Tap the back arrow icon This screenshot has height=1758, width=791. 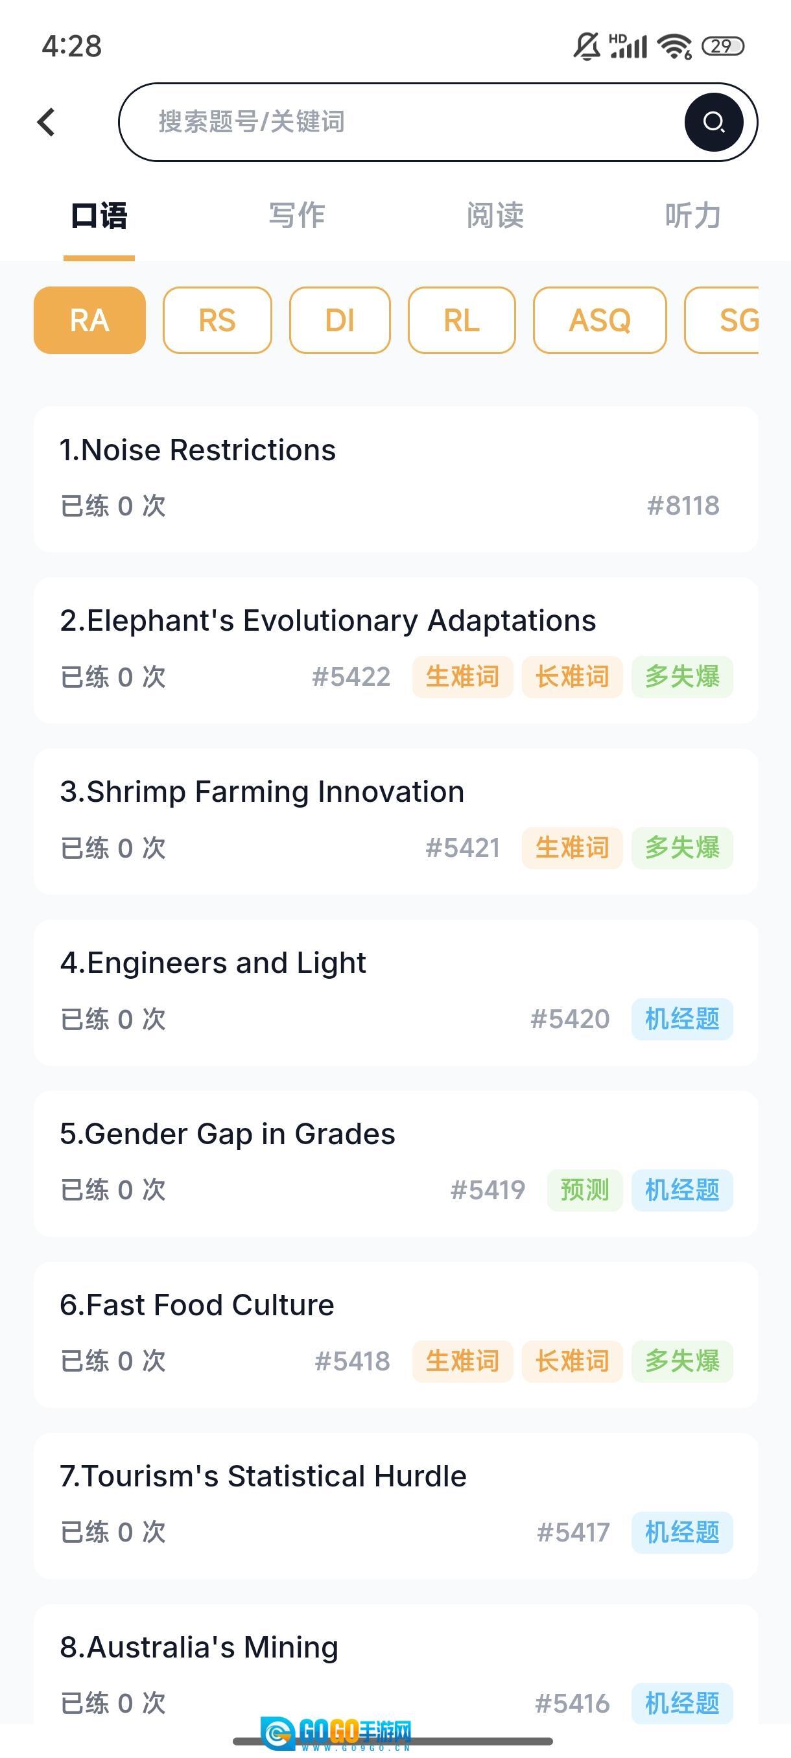click(x=47, y=123)
